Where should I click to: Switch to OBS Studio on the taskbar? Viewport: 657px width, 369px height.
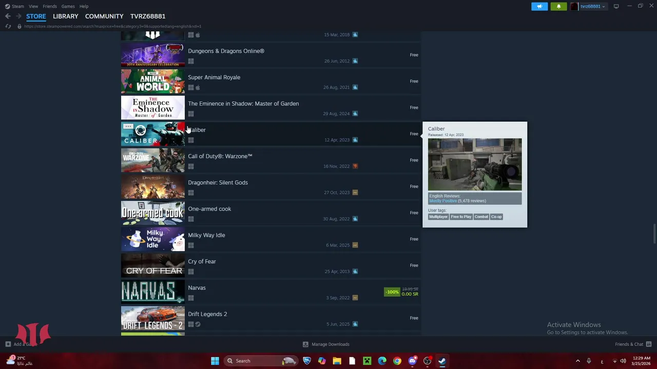point(427,361)
